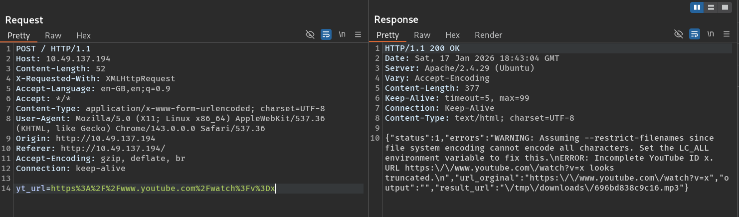Switch Response view to Raw tab
This screenshot has height=217, width=739.
click(x=422, y=35)
